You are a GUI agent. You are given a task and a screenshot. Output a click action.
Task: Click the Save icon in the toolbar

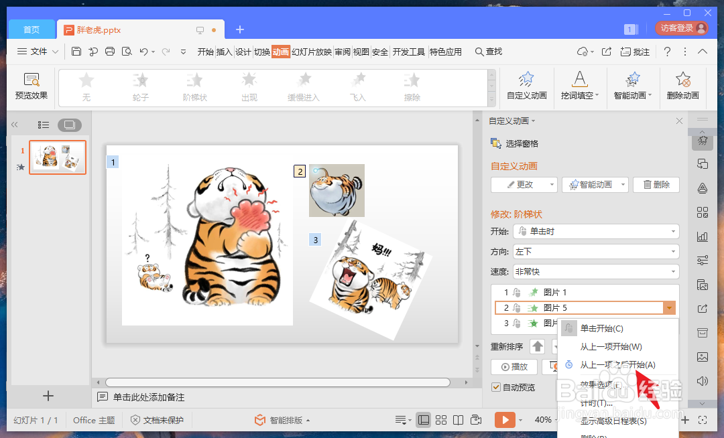(76, 52)
